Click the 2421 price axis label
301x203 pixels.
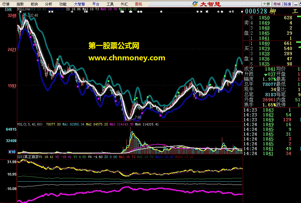[x=12, y=50]
